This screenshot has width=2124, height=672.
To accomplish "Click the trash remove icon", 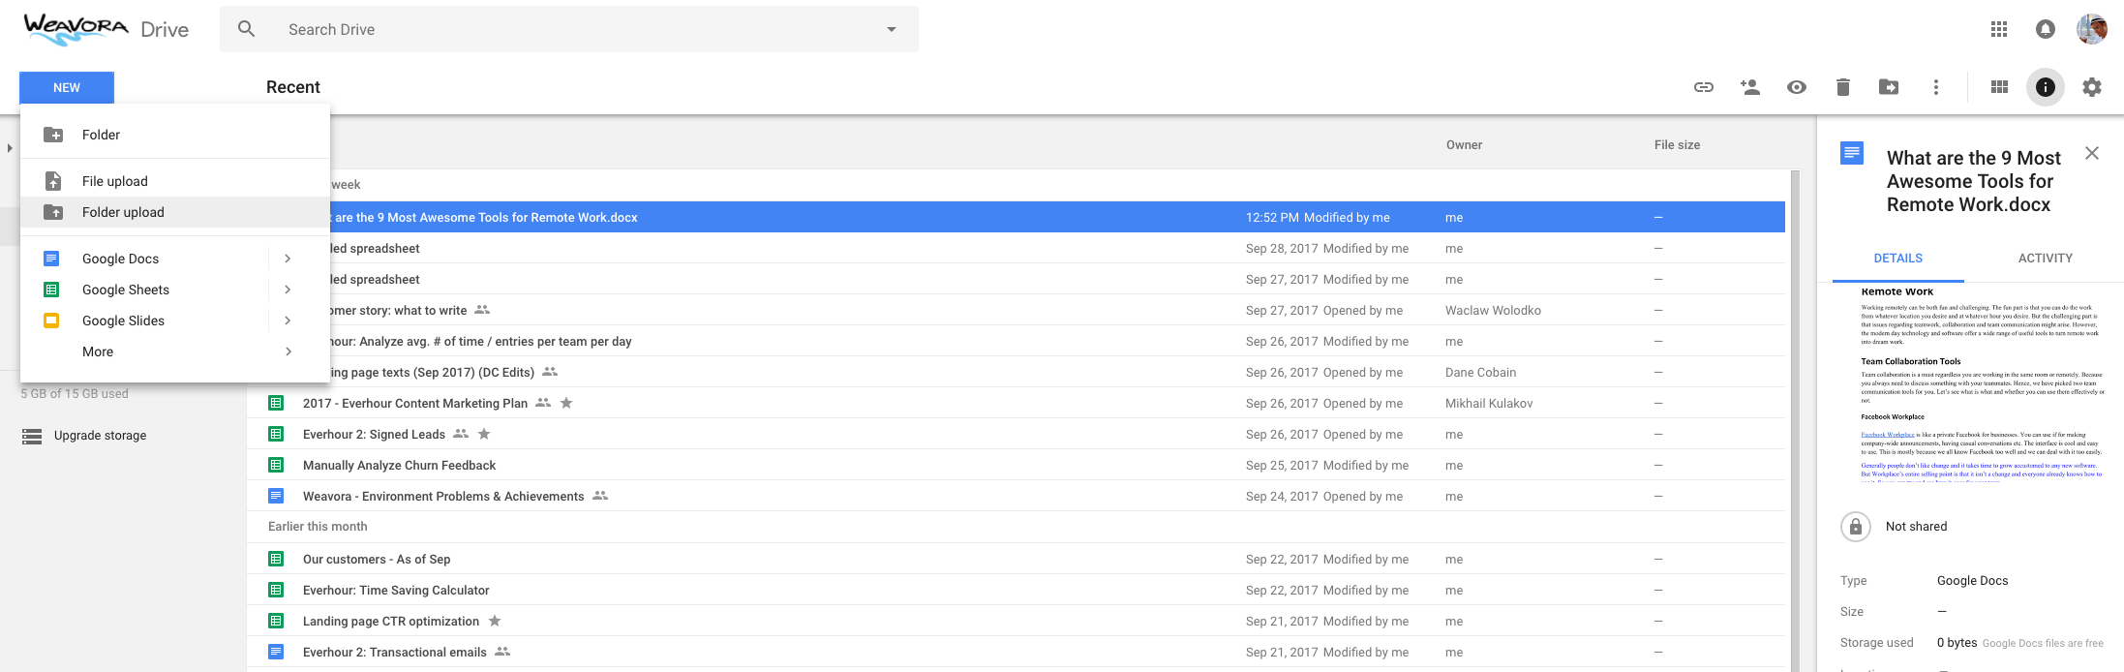I will click(1842, 87).
